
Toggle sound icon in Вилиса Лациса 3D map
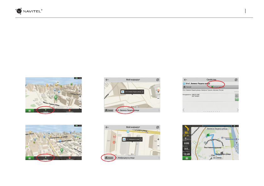coord(80,91)
